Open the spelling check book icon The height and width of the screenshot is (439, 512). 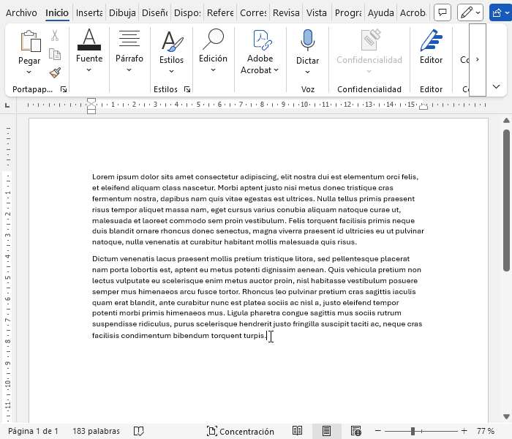[x=139, y=432]
